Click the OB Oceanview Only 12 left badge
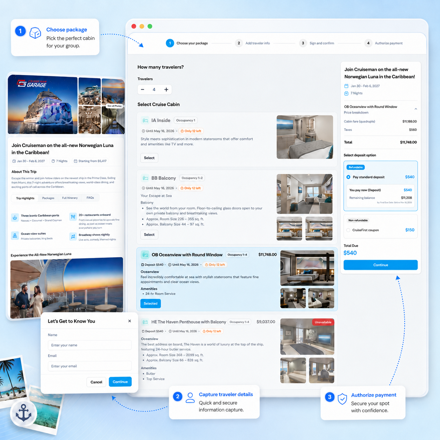The width and height of the screenshot is (440, 440). coord(215,265)
